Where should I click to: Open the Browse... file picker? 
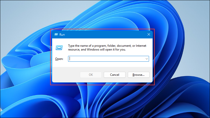(x=138, y=75)
